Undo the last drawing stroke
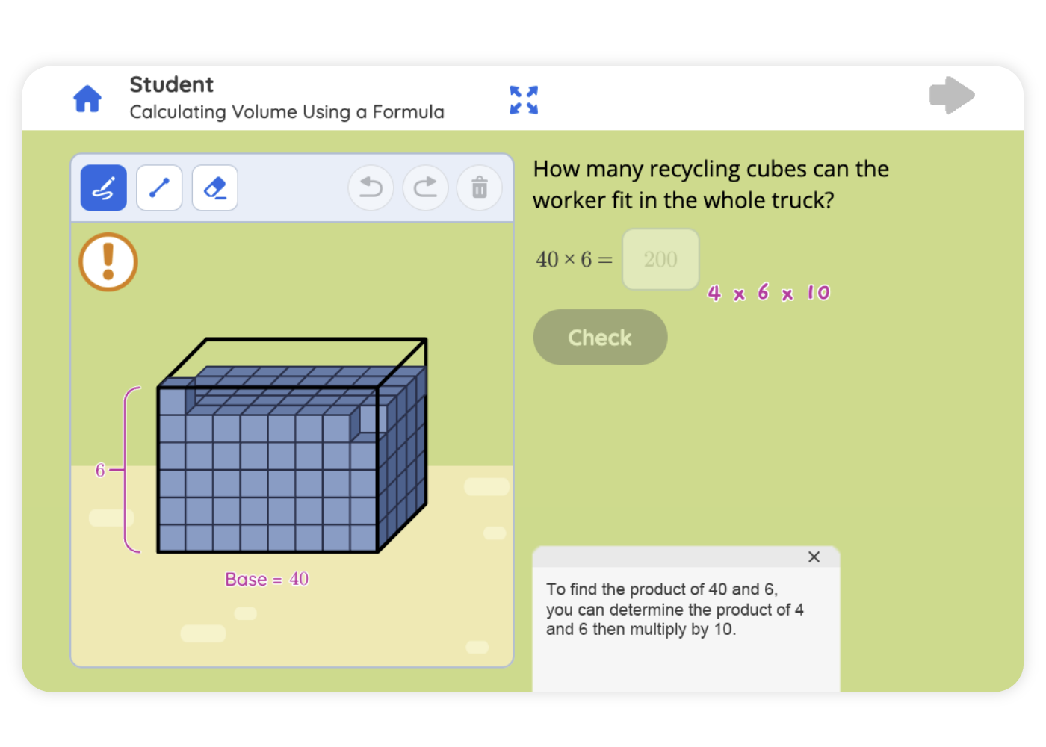The height and width of the screenshot is (747, 1046). [x=371, y=187]
